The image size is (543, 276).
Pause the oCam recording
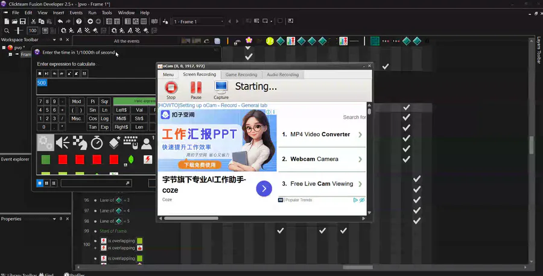pyautogui.click(x=196, y=90)
